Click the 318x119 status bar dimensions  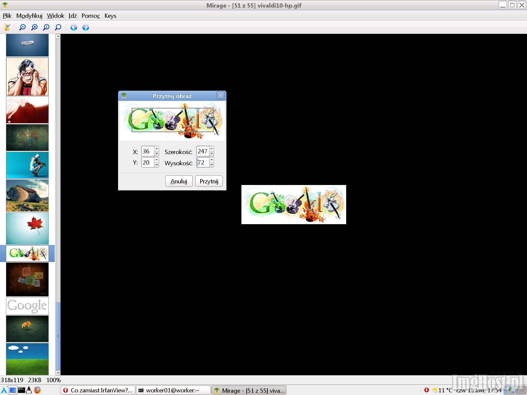pyautogui.click(x=12, y=380)
